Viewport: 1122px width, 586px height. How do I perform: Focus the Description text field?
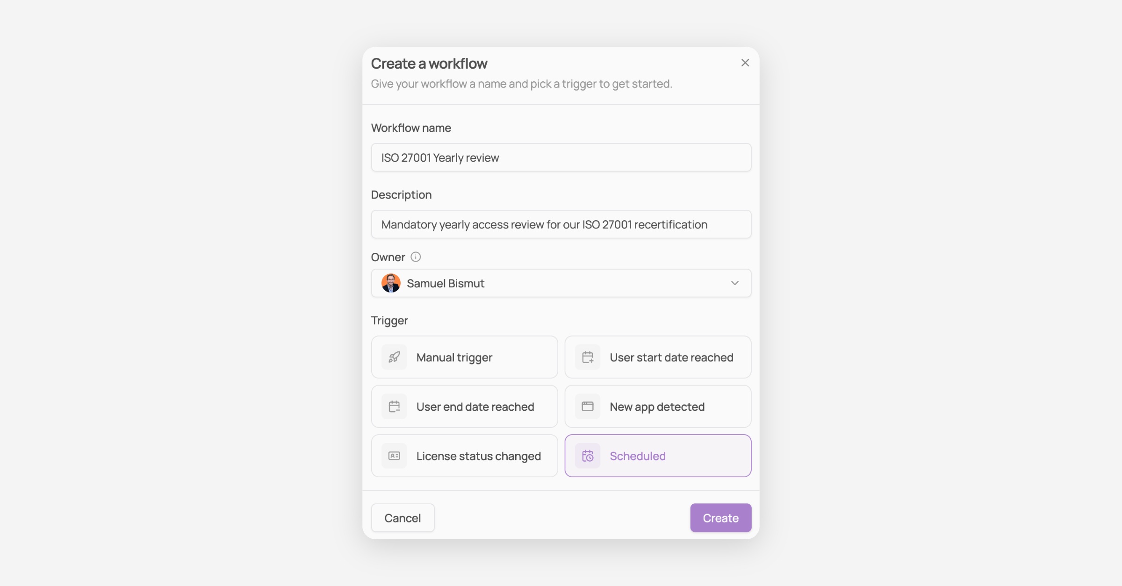tap(561, 224)
